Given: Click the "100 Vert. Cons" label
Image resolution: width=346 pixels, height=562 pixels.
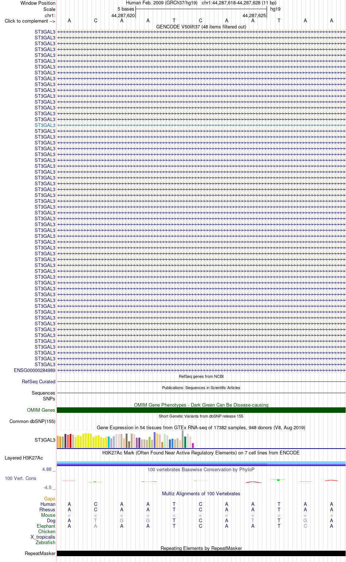Looking at the screenshot, I should [x=20, y=478].
